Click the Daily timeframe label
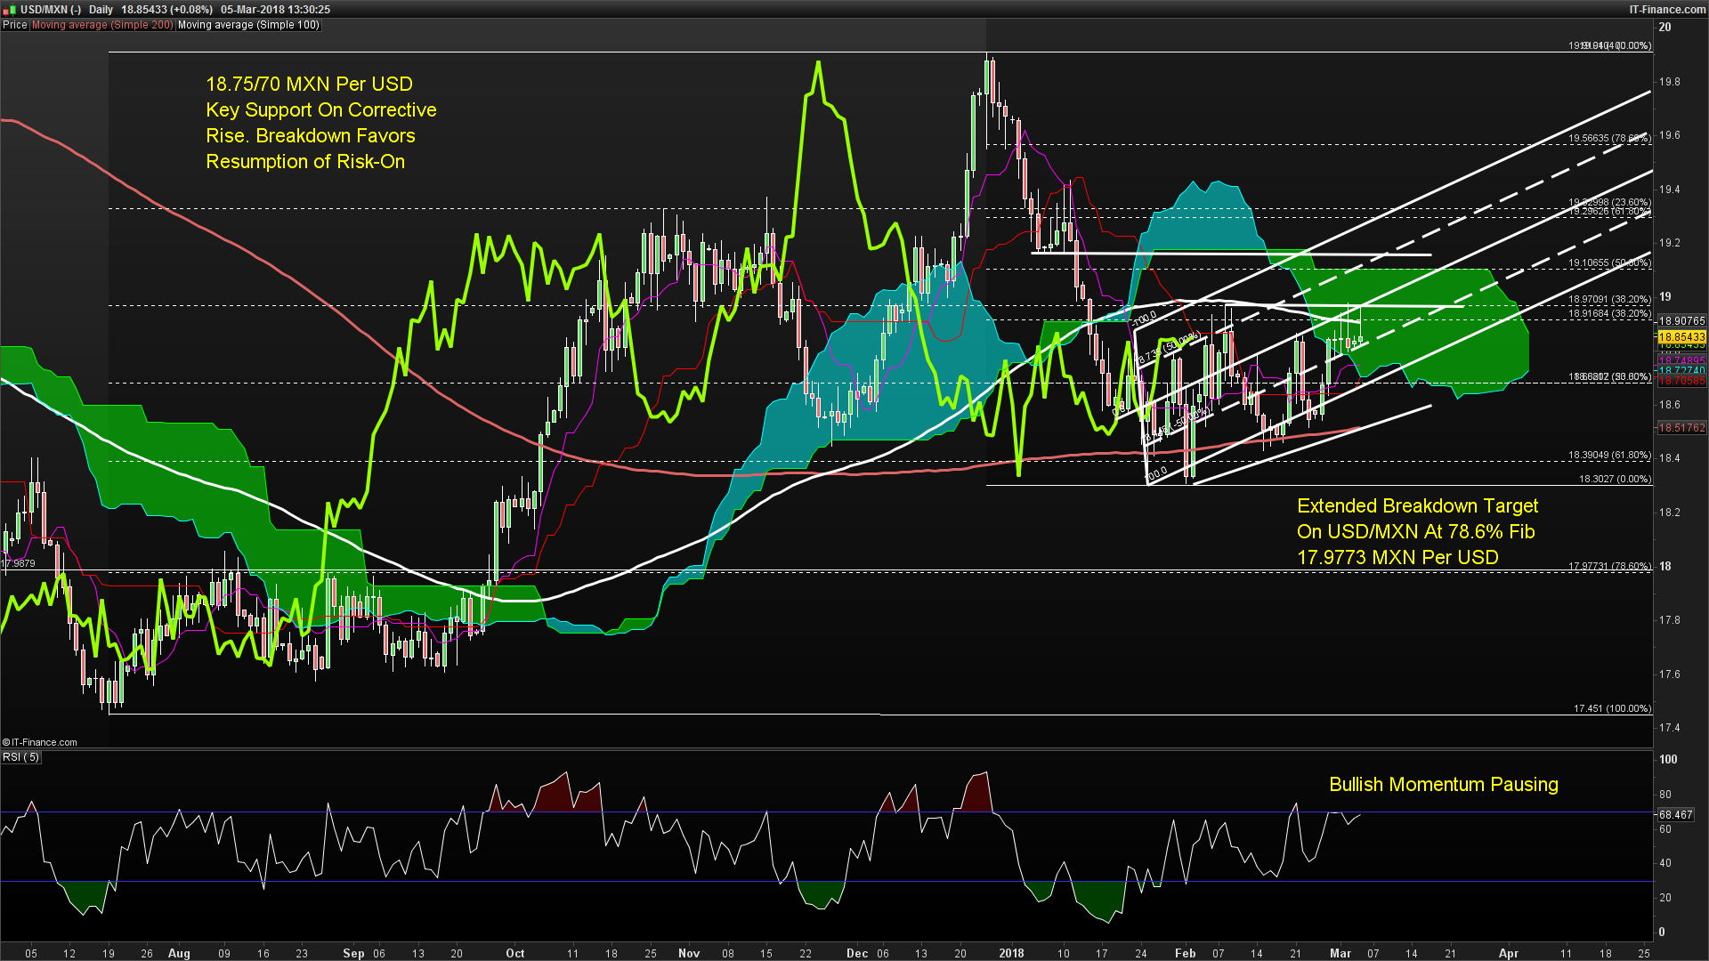Screen dimensions: 1709x961 point(101,9)
